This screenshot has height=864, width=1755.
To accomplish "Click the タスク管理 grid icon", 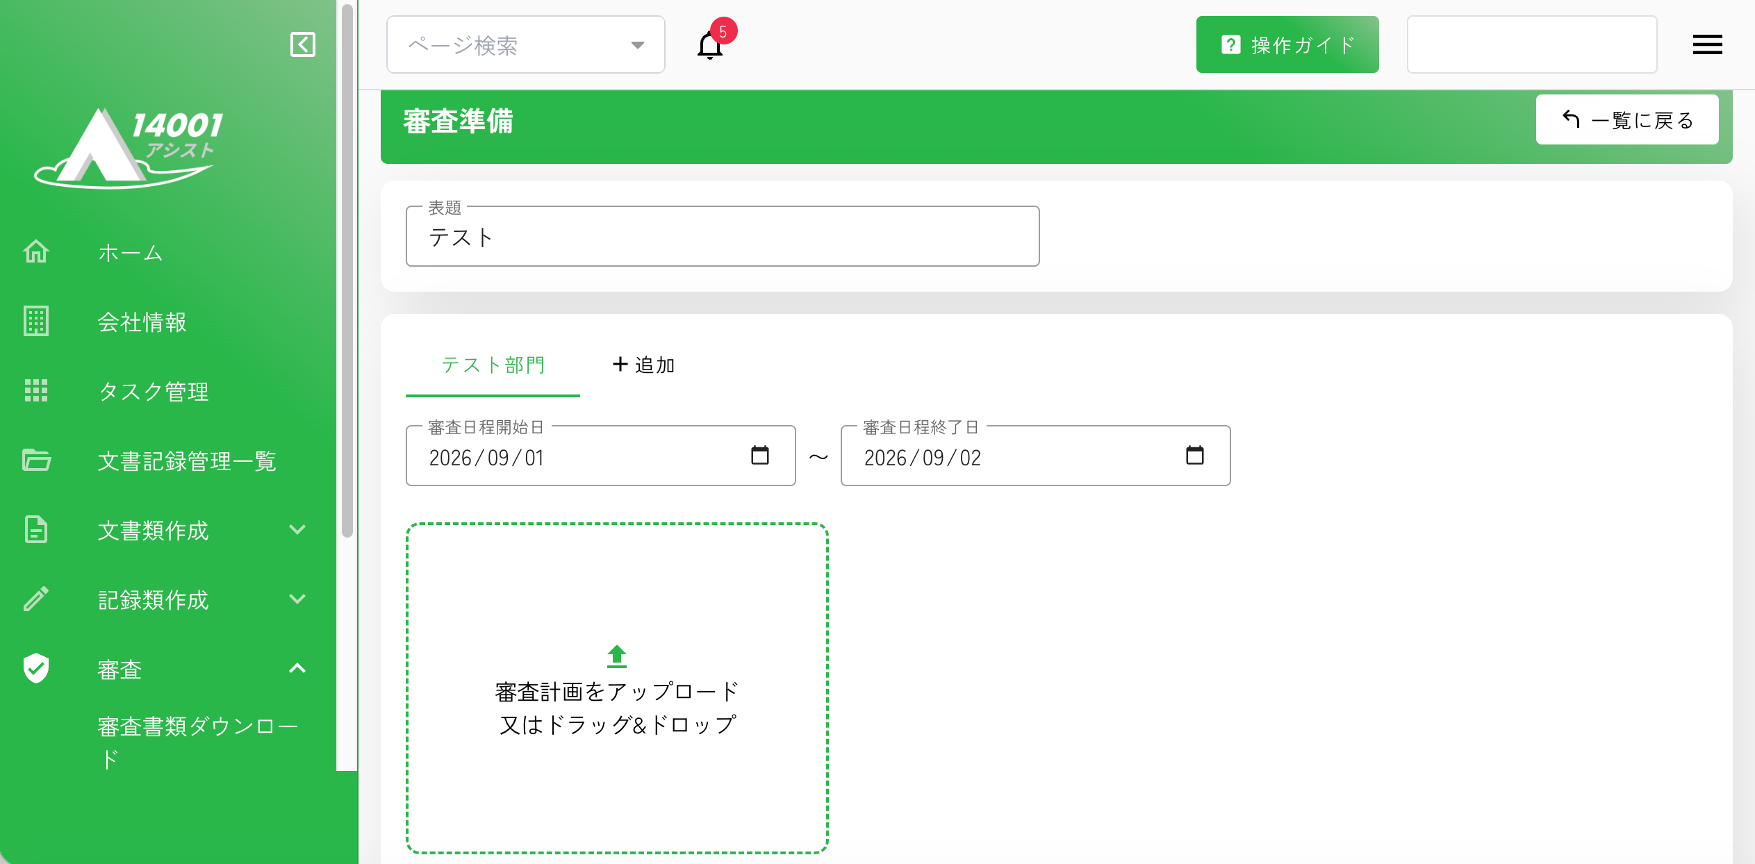I will click(36, 390).
